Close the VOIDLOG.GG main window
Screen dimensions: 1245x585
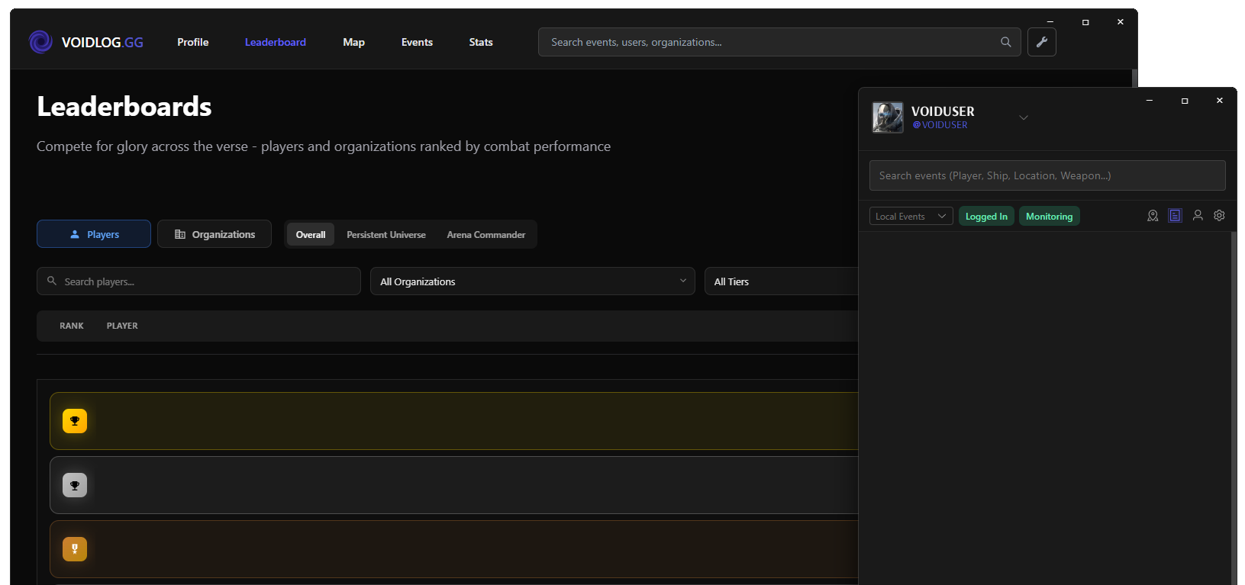coord(1120,22)
